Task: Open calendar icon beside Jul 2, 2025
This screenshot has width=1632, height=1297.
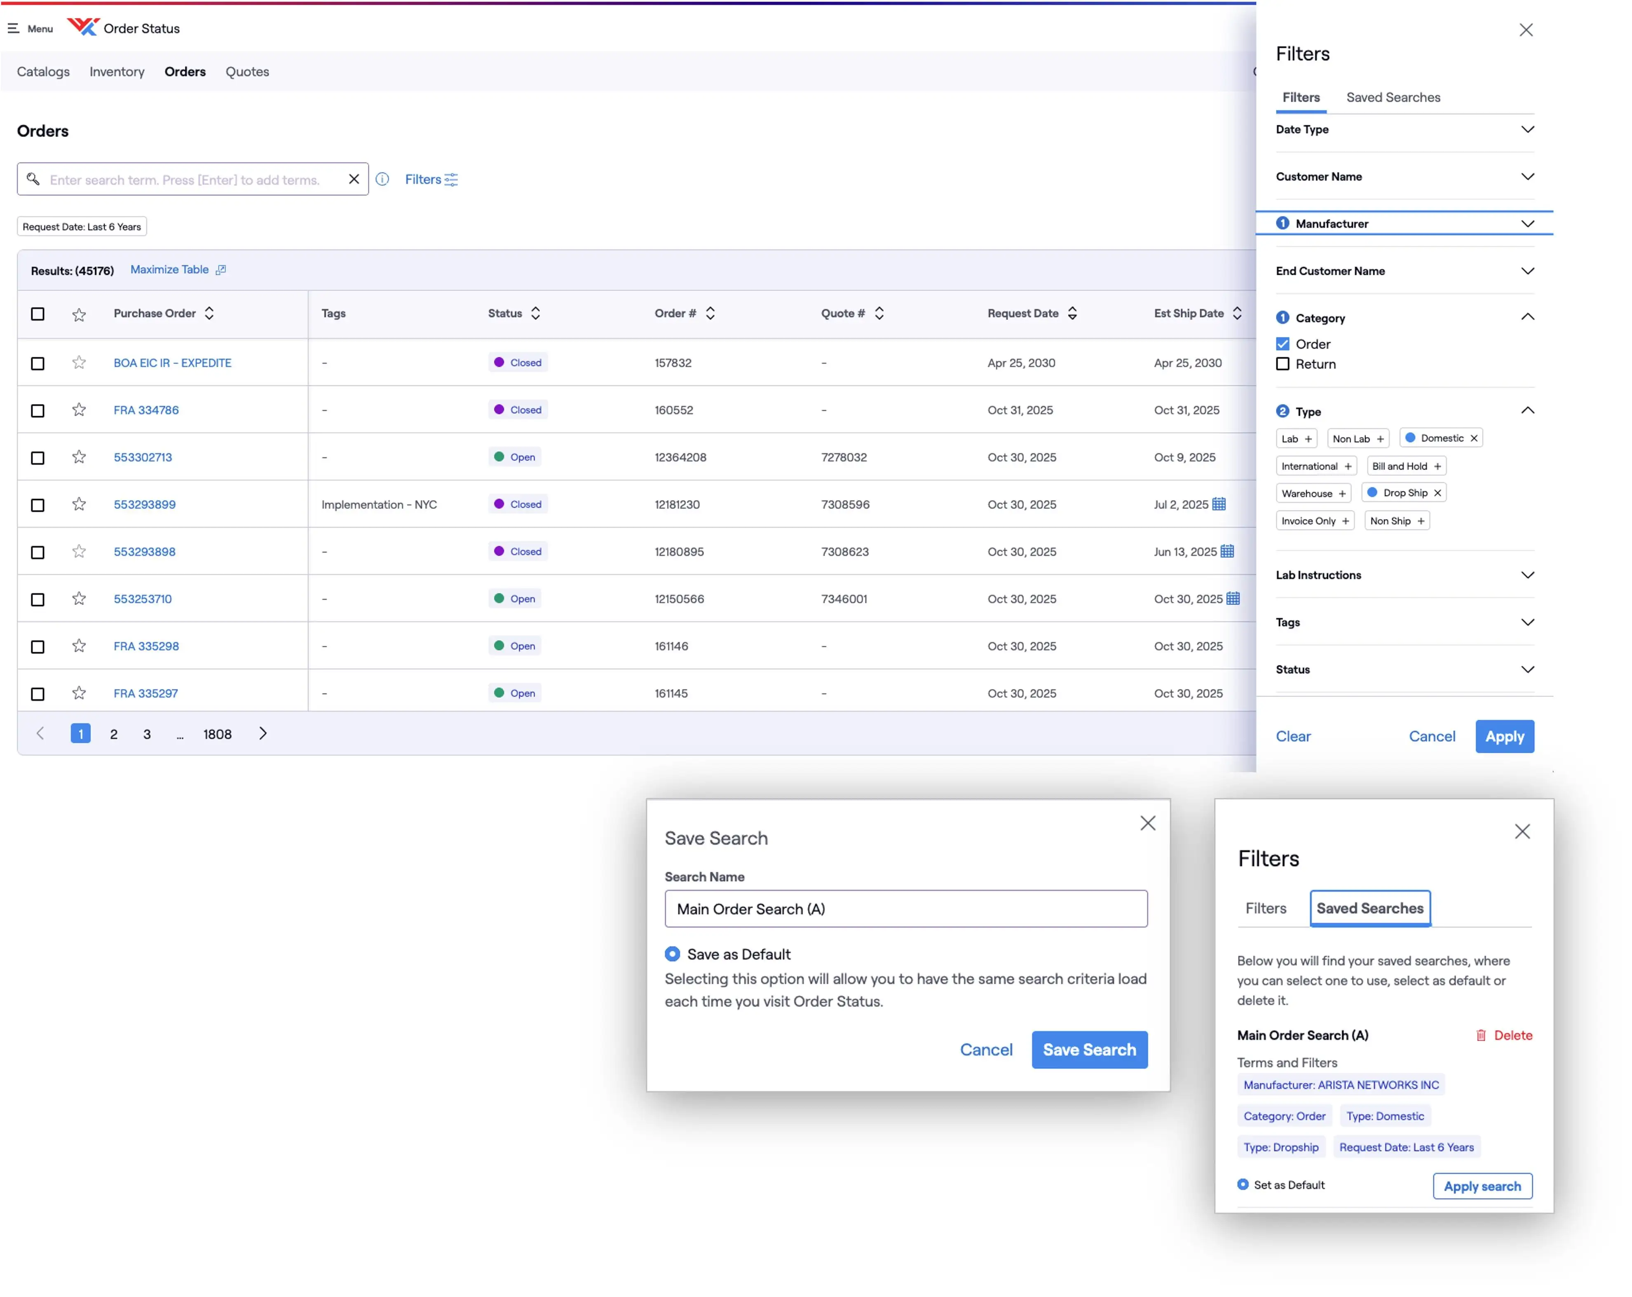Action: pos(1219,504)
